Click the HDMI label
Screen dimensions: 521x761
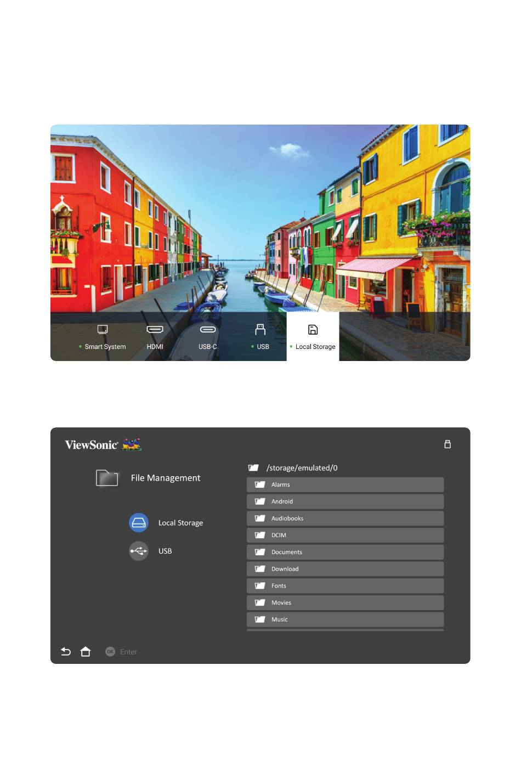tap(155, 347)
